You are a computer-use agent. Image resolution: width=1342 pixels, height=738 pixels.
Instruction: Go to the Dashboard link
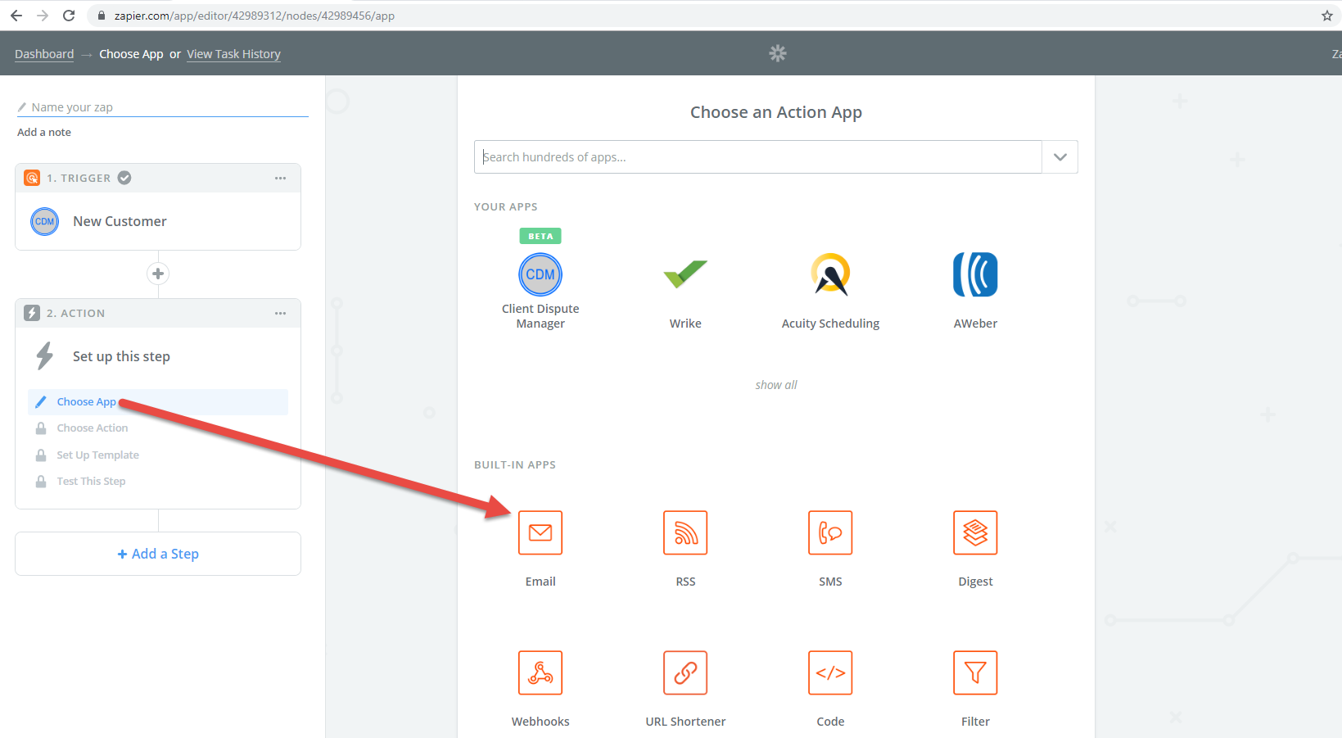pos(44,54)
